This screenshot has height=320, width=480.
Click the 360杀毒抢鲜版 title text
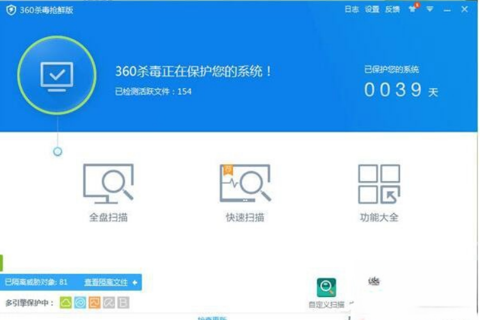(47, 10)
